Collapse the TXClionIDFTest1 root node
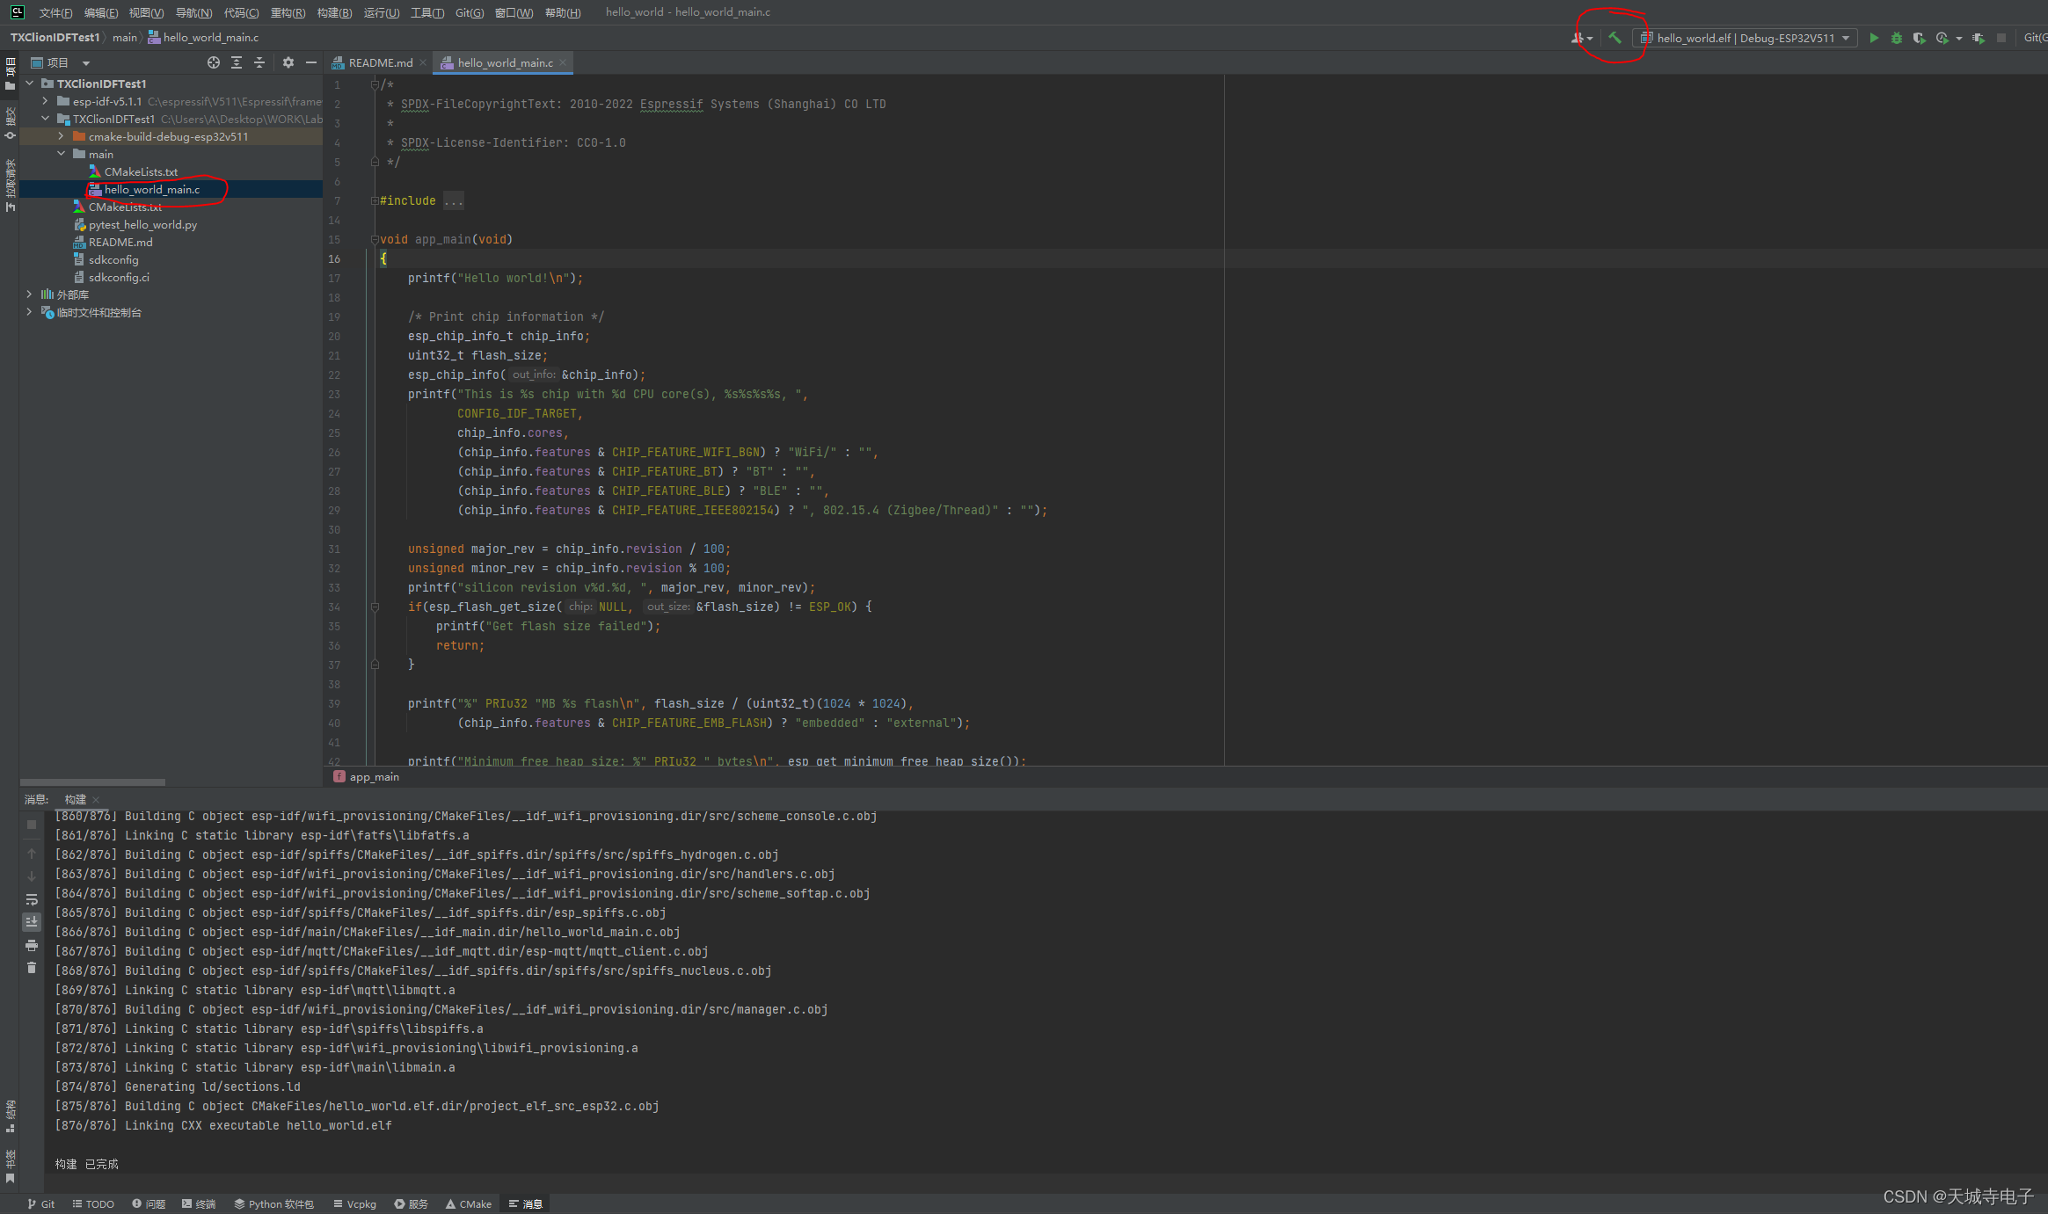Screen dimensions: 2048x1214 [30, 84]
